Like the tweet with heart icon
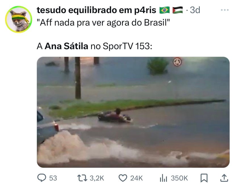 (123, 178)
